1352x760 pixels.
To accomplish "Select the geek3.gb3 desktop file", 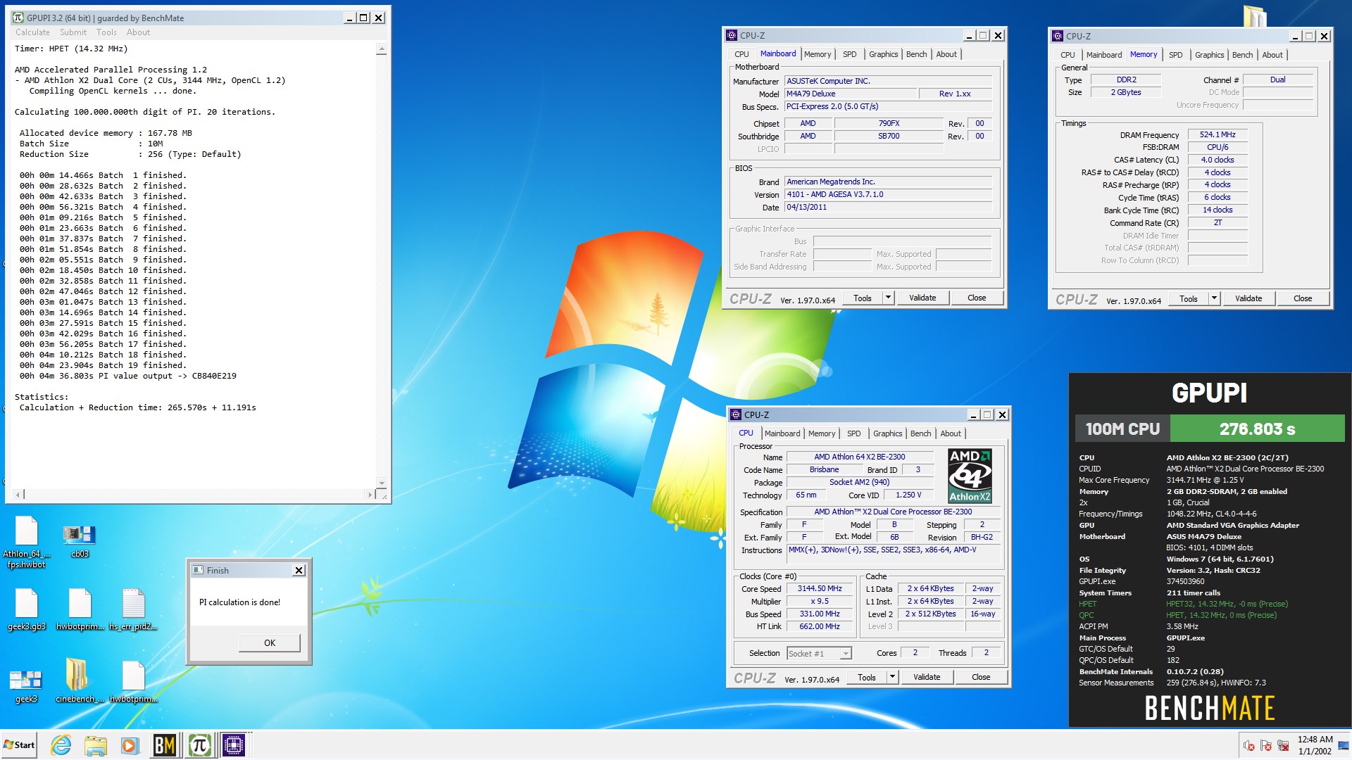I will tap(26, 609).
